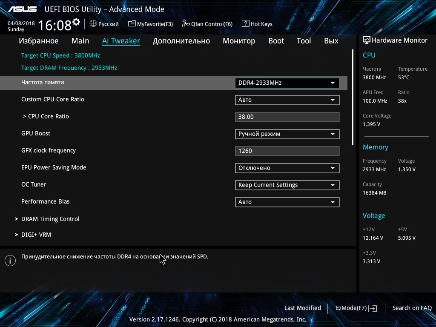Click the +12V reading 12.164 V

coord(373,238)
